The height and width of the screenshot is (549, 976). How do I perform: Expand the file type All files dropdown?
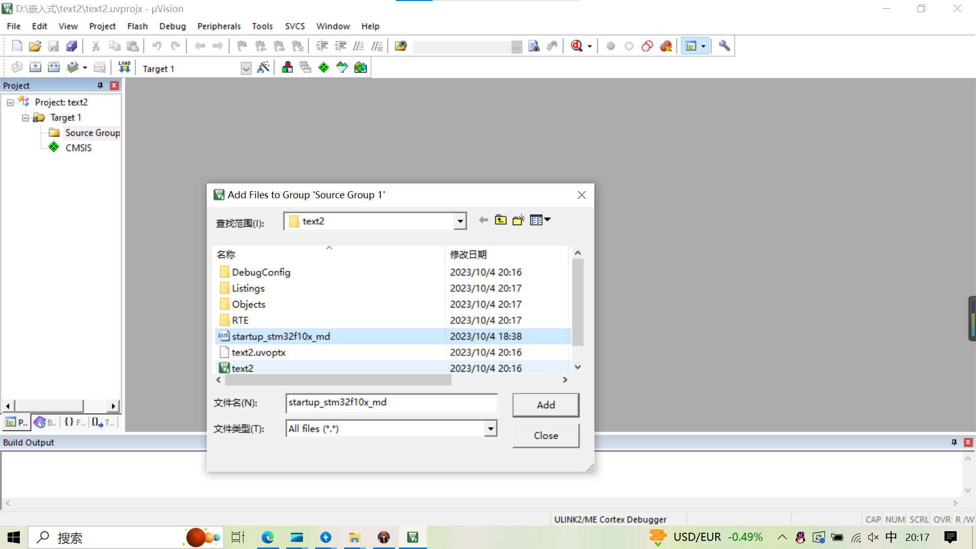[x=491, y=429]
